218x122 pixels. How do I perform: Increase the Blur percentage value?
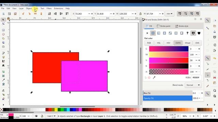pyautogui.click(x=202, y=93)
